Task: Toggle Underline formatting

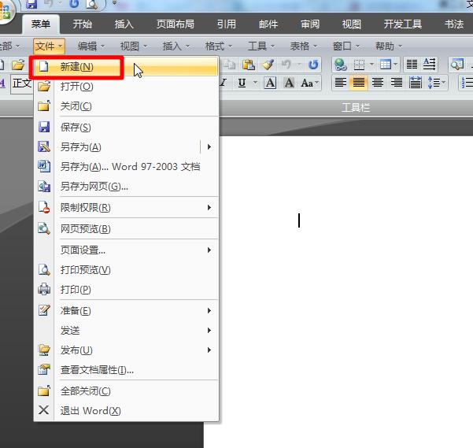Action: tap(242, 83)
